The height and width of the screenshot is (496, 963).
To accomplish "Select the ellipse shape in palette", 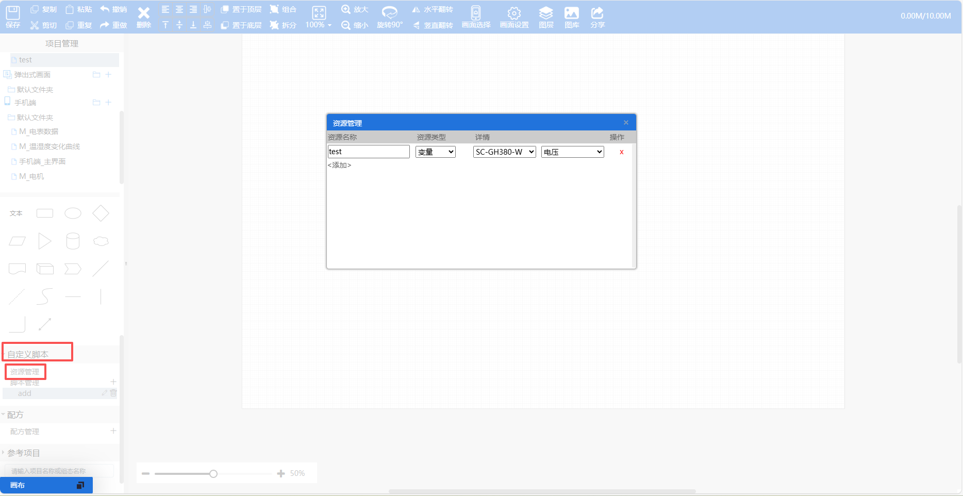I will click(73, 213).
